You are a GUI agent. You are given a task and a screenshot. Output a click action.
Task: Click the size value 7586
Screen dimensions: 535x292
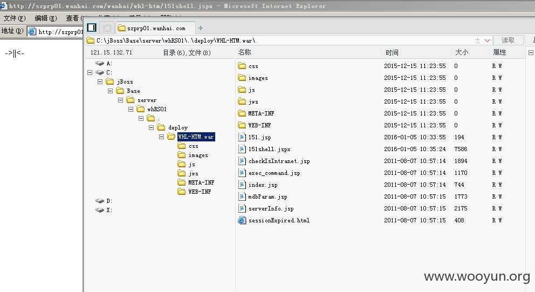click(461, 149)
